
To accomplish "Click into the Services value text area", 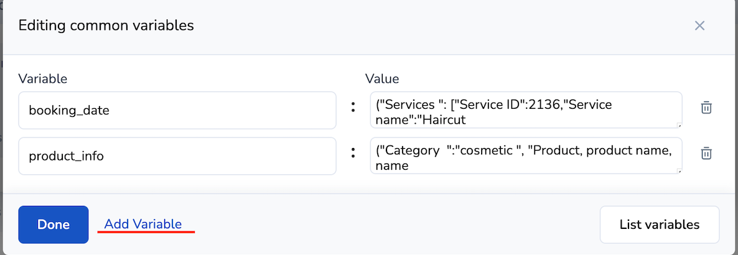I will pyautogui.click(x=526, y=111).
